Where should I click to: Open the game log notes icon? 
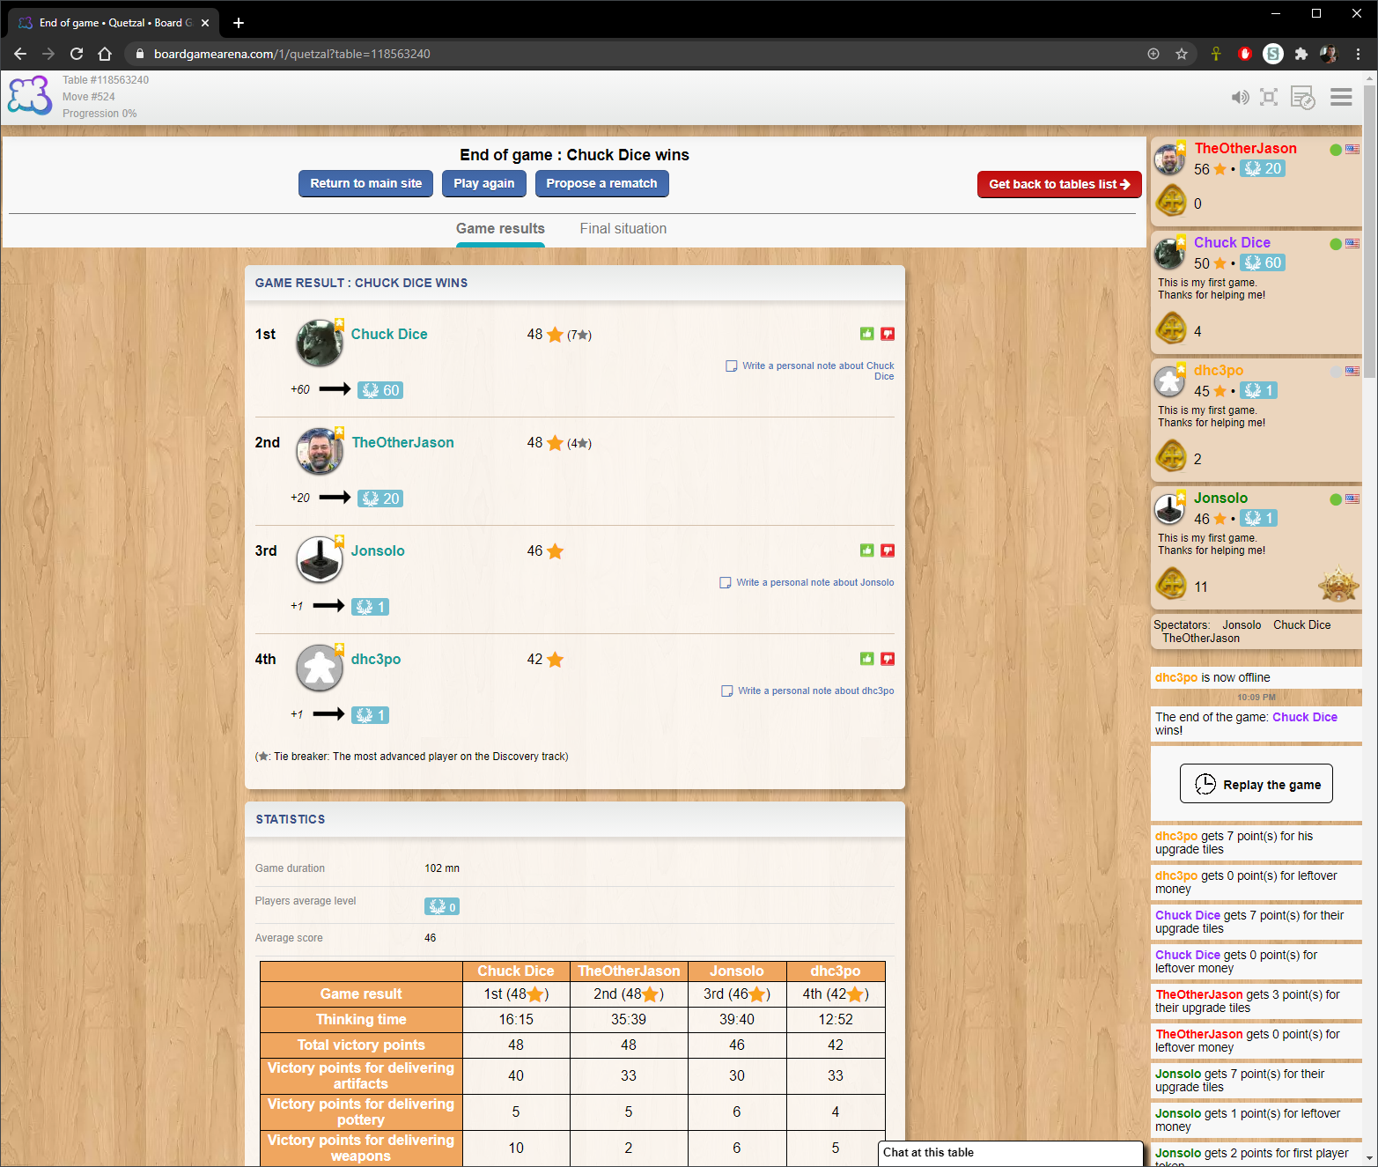point(1303,97)
